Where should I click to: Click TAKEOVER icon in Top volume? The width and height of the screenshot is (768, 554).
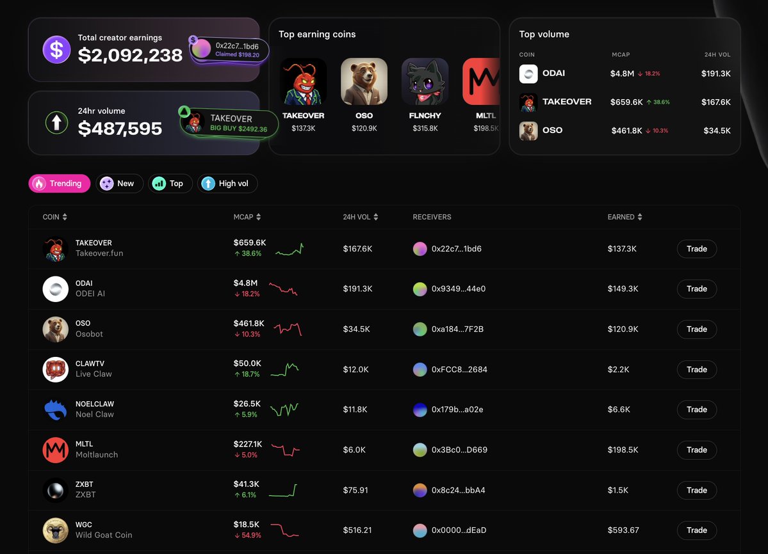click(528, 102)
